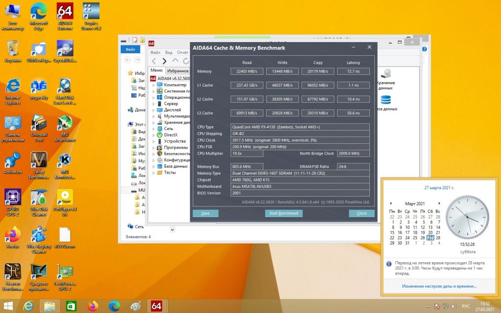
Task: Open Изменение настроек даты и времени link
Action: click(439, 286)
